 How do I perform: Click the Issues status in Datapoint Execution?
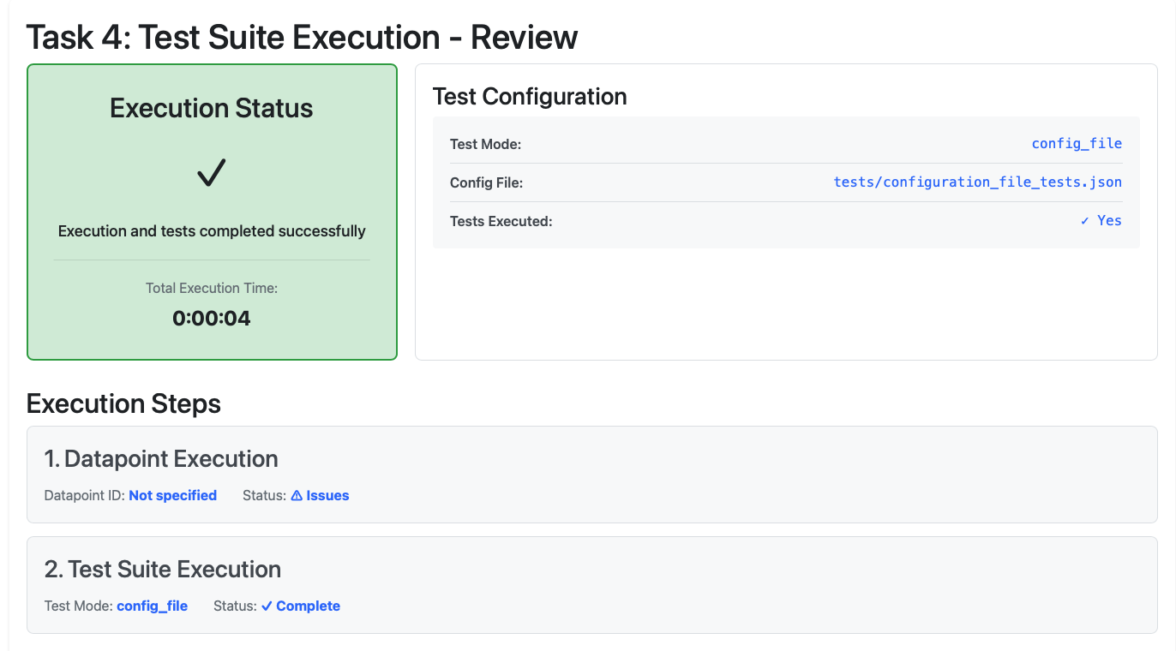pos(327,495)
